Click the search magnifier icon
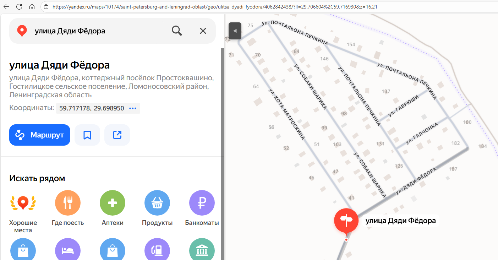 176,31
